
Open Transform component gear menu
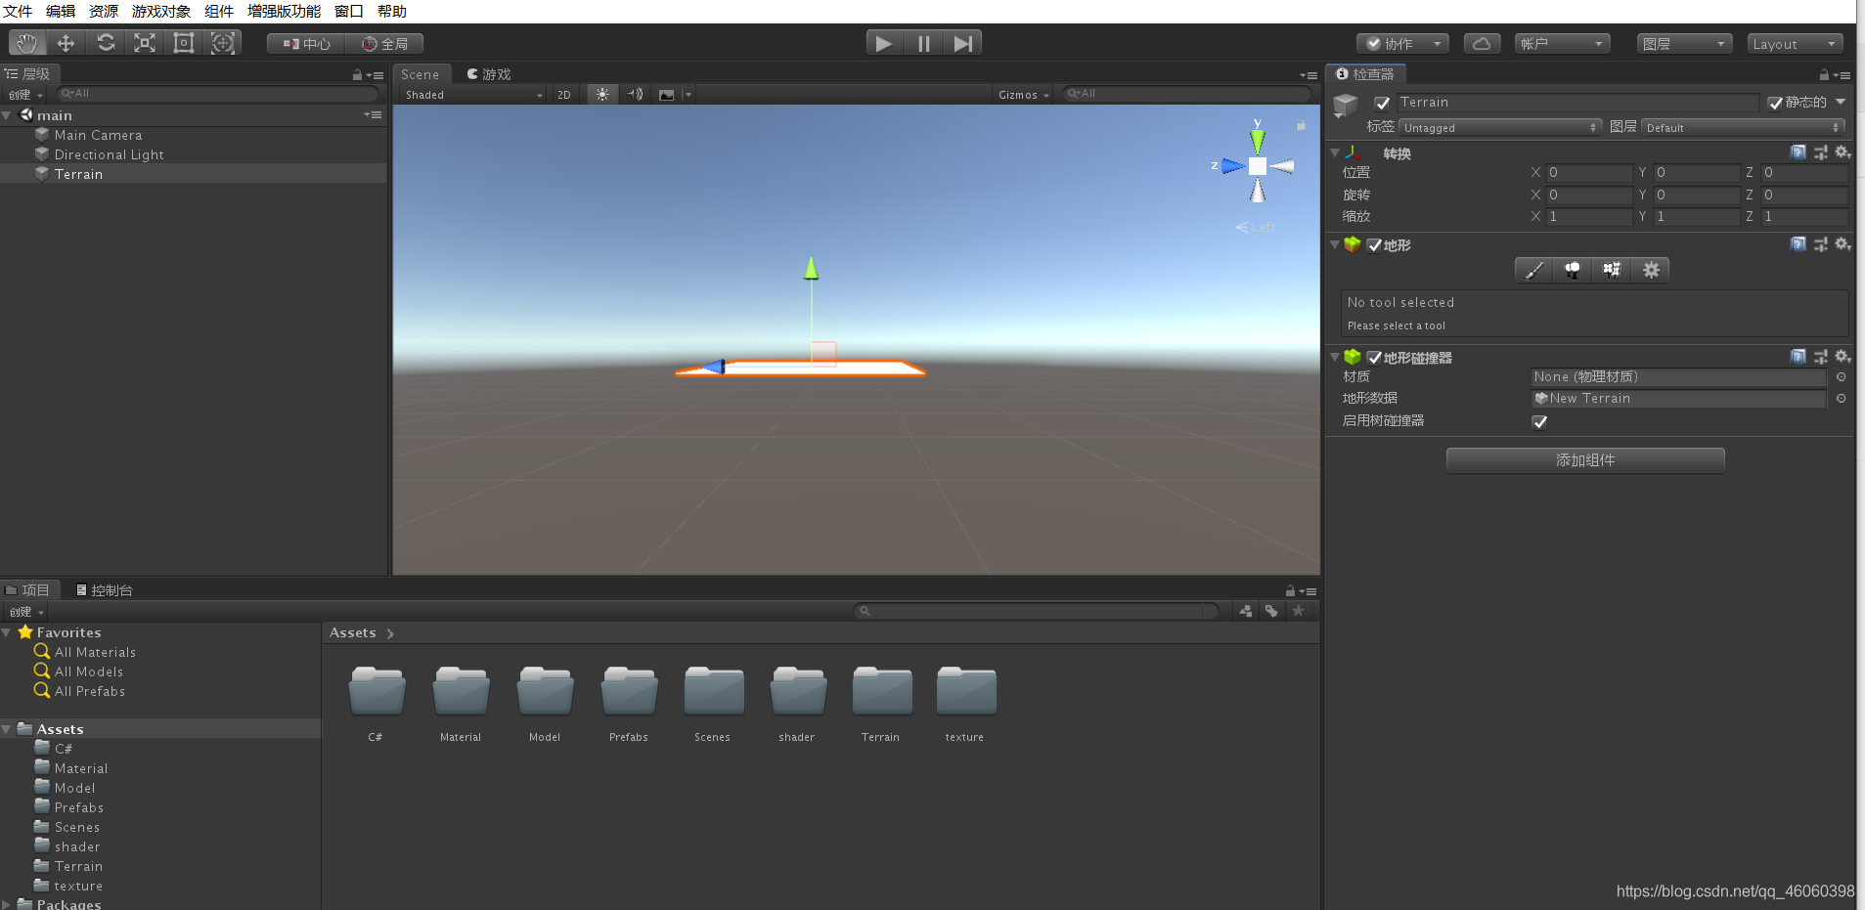tap(1843, 152)
